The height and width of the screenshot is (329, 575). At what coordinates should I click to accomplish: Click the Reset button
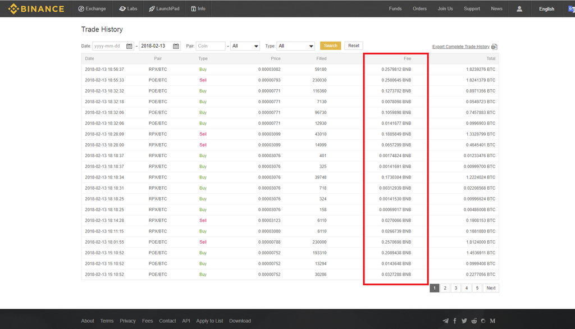(x=354, y=45)
